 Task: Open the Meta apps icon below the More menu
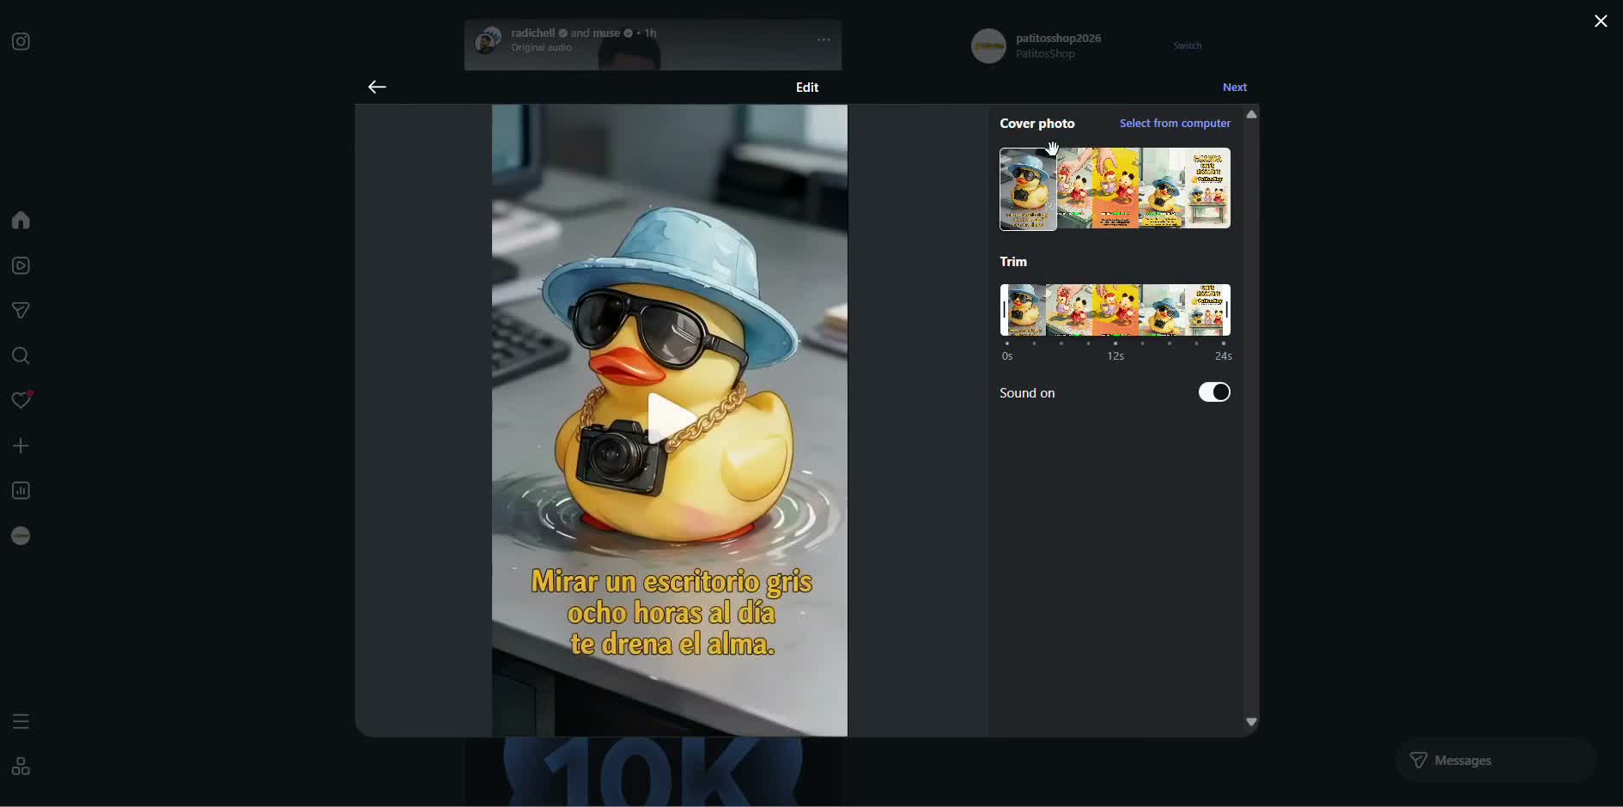tap(21, 767)
